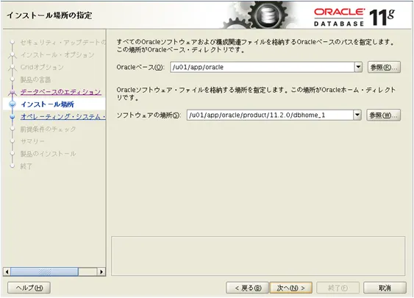
Task: Browse for Oracle base with 参照(R) button
Action: tap(384, 67)
